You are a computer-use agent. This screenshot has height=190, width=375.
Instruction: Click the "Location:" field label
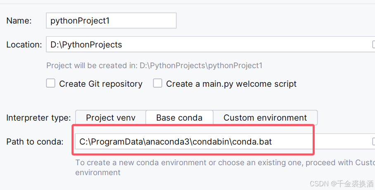[24, 45]
